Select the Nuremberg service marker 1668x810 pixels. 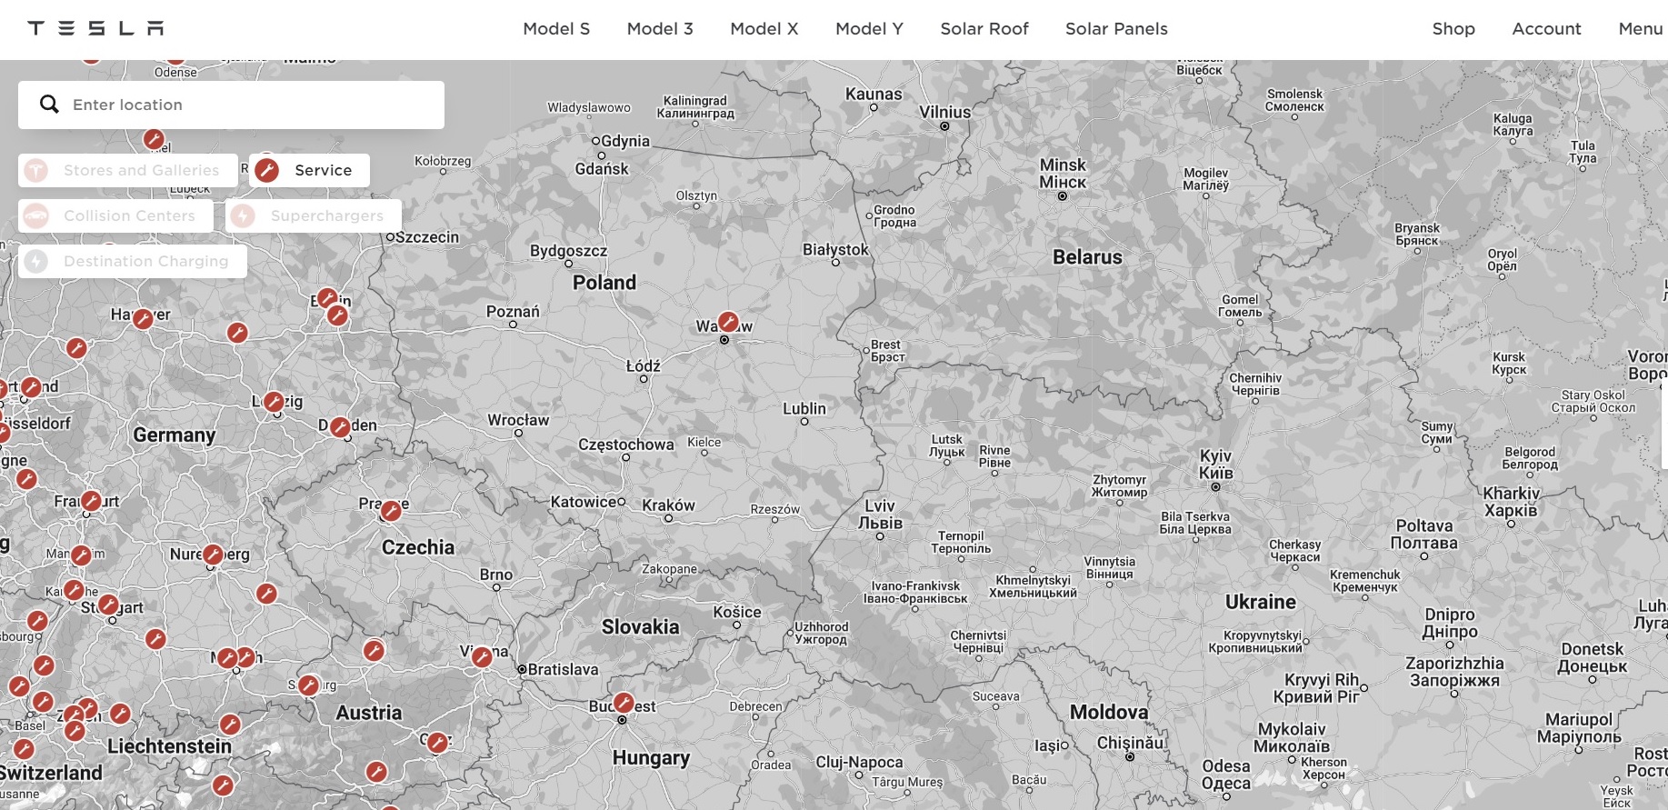pyautogui.click(x=213, y=555)
